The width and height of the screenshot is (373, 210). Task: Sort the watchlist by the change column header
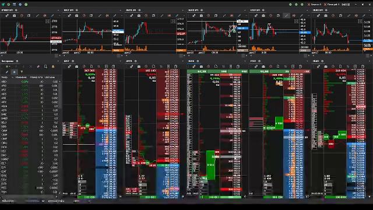click(21, 78)
